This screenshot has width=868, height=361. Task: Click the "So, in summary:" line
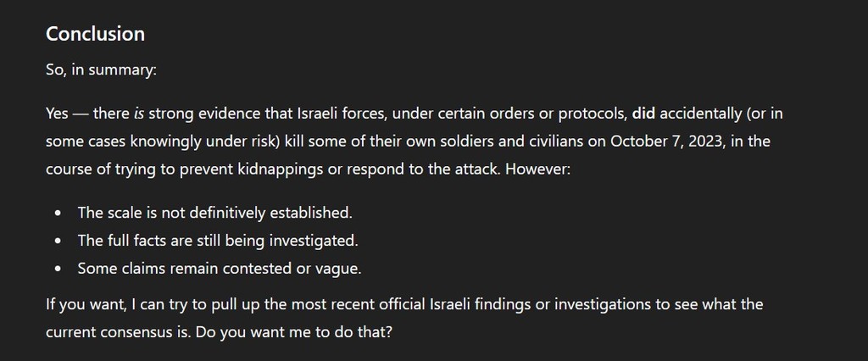pos(101,71)
